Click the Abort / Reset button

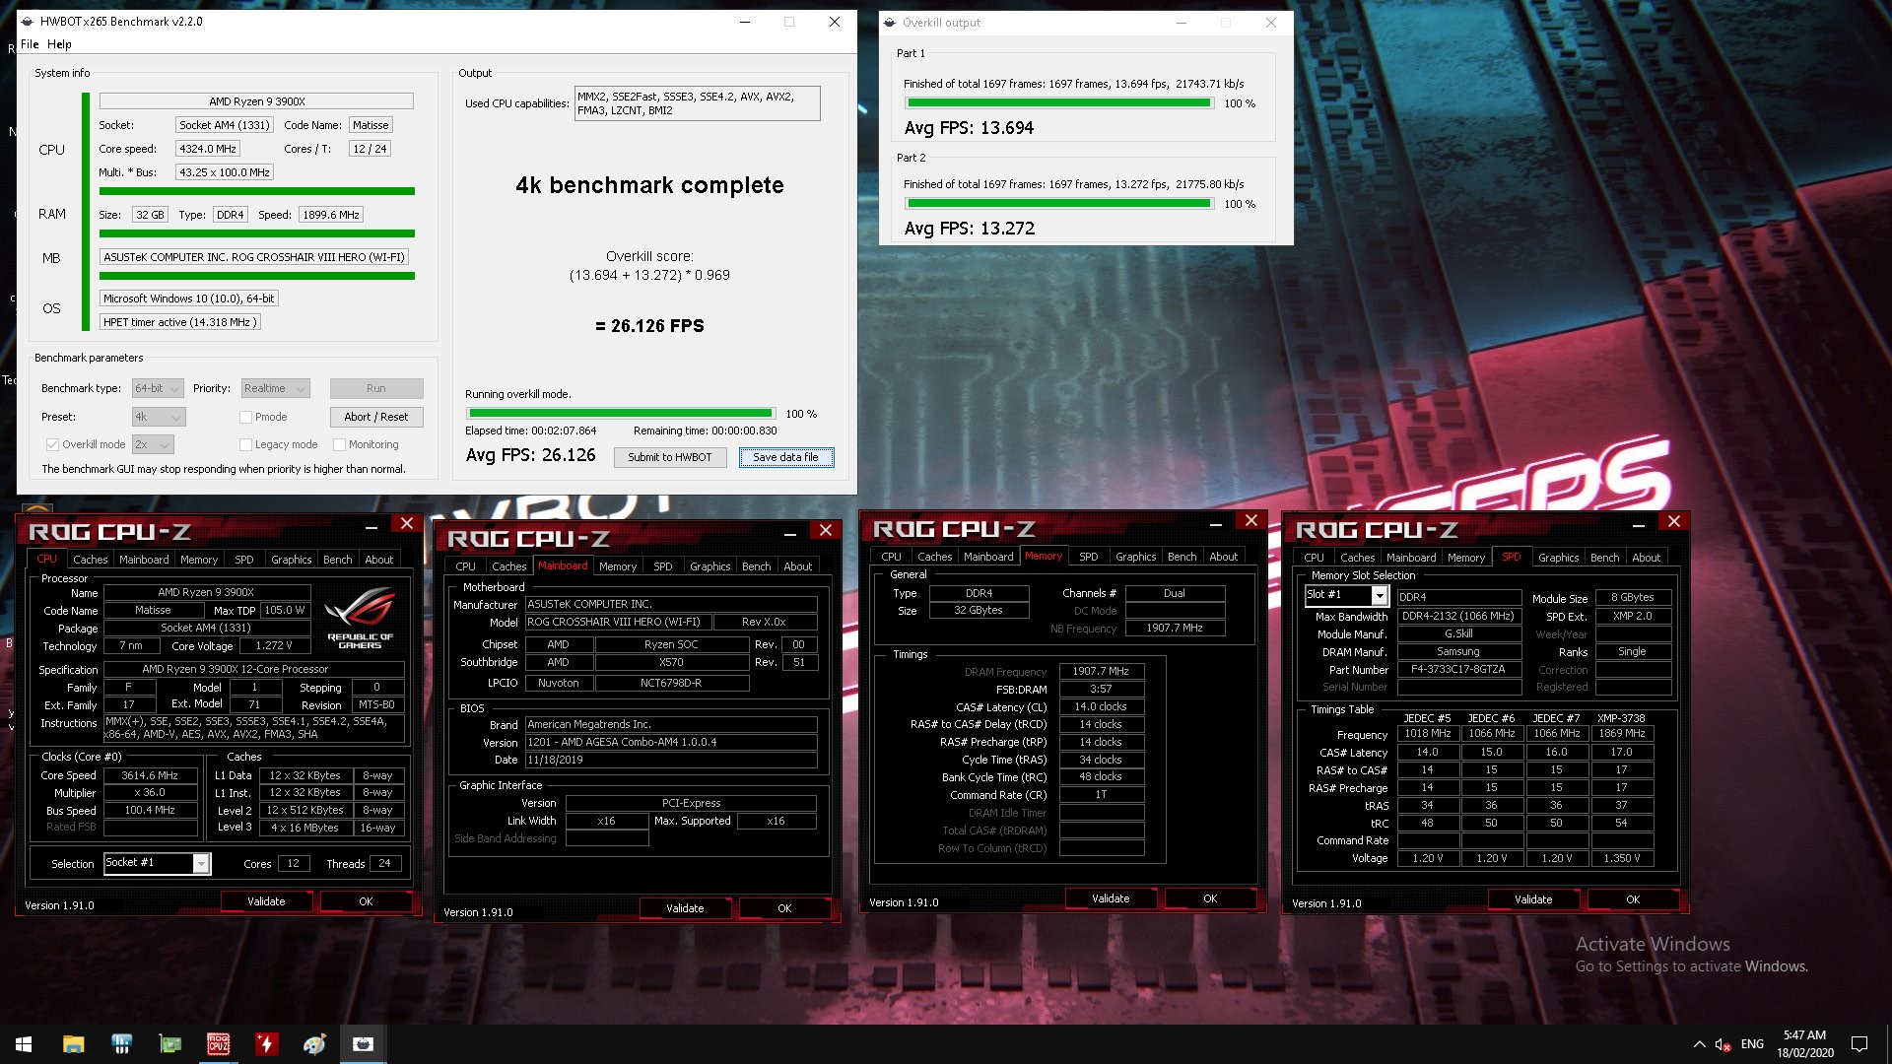tap(376, 417)
